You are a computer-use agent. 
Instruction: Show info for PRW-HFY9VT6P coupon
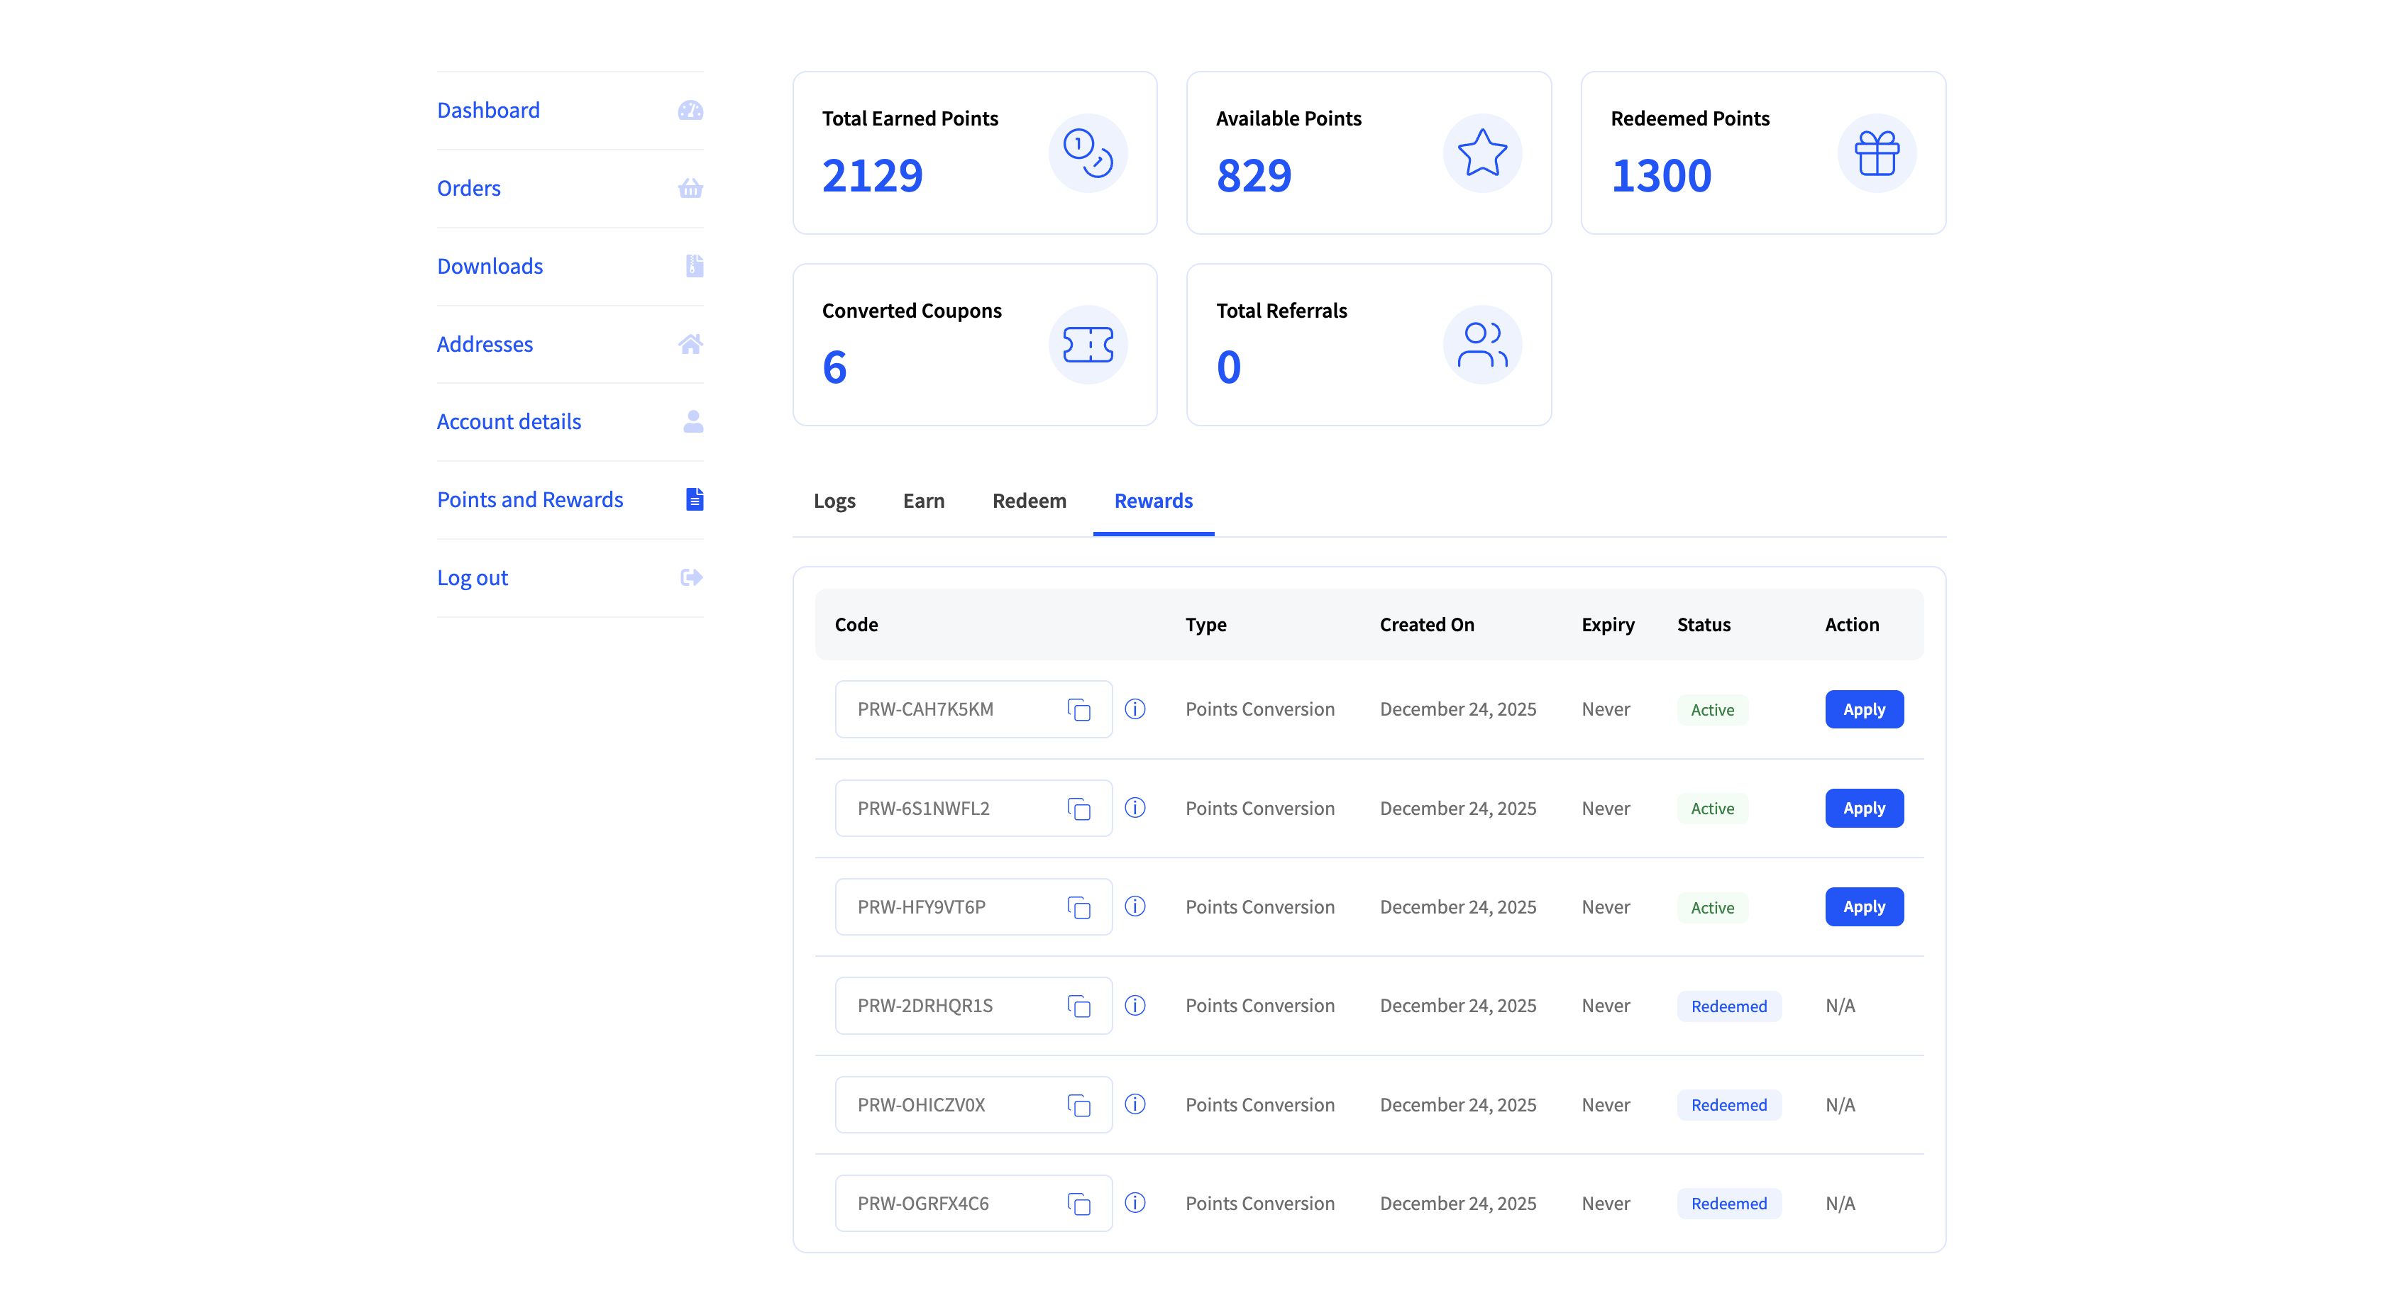coord(1135,907)
